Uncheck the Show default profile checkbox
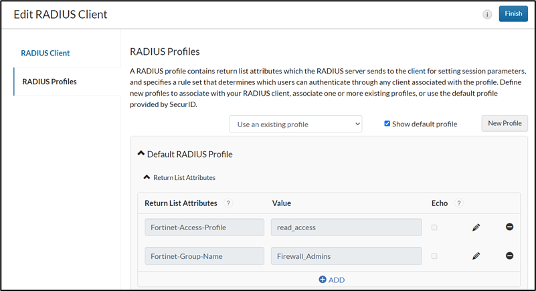Image resolution: width=536 pixels, height=291 pixels. click(x=387, y=124)
